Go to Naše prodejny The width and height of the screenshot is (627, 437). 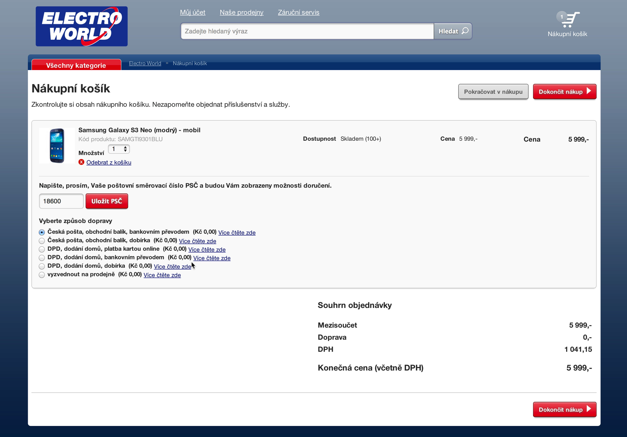click(242, 13)
